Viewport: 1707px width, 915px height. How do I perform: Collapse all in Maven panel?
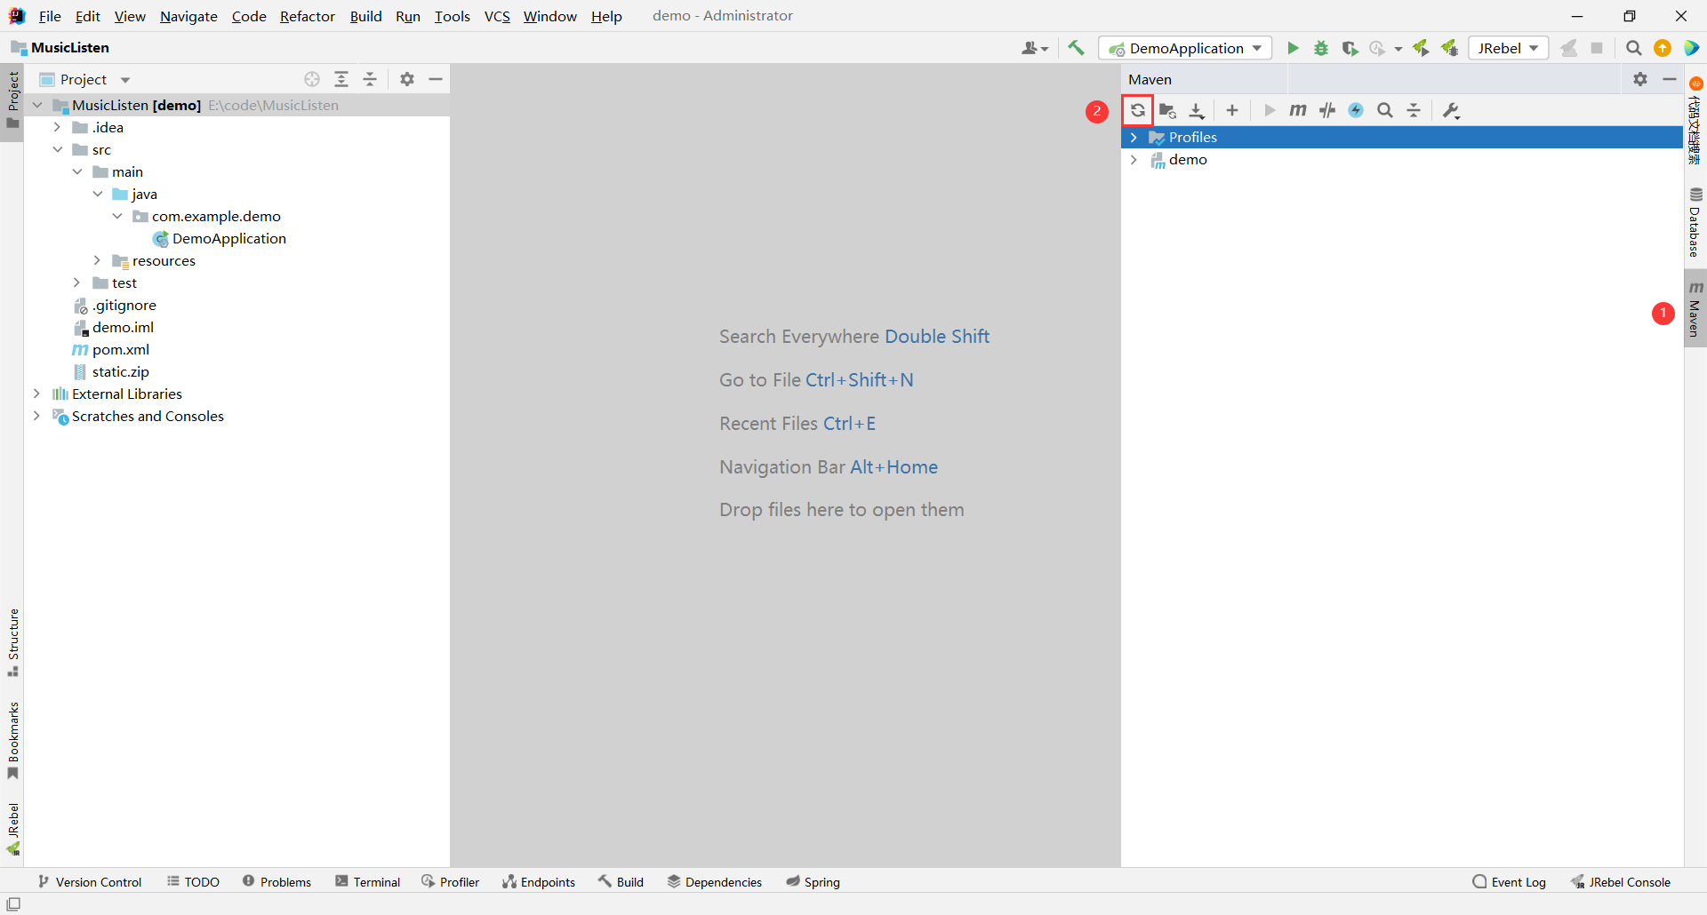1414,110
